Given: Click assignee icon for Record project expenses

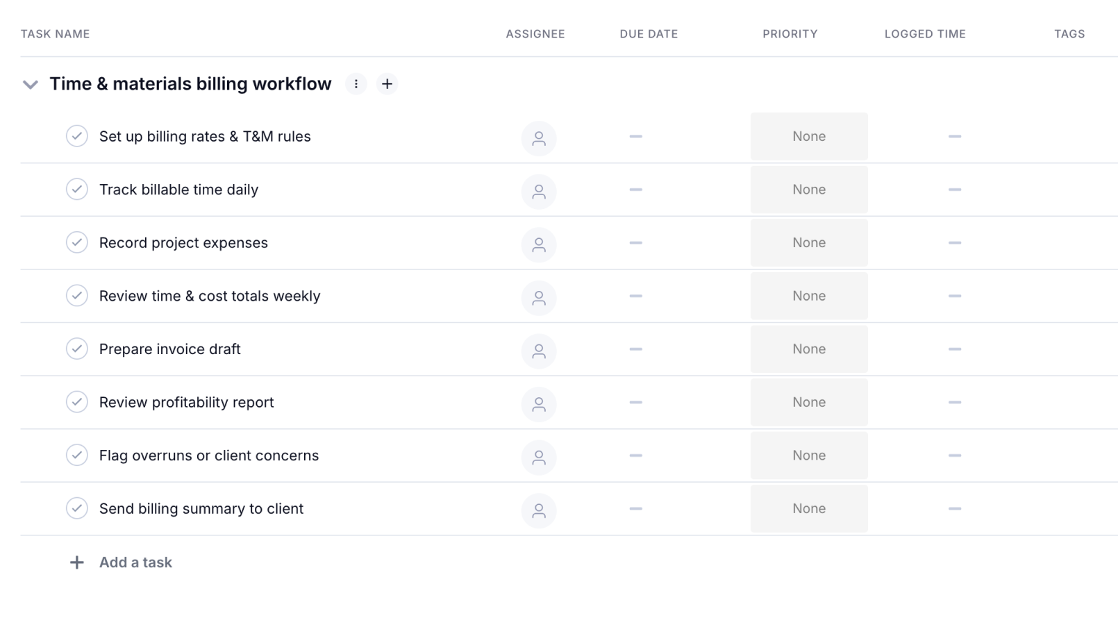Looking at the screenshot, I should (538, 244).
